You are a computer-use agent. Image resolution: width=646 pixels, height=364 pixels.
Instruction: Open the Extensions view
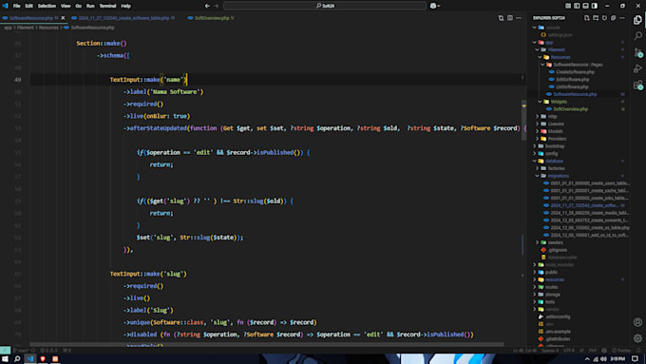click(637, 85)
